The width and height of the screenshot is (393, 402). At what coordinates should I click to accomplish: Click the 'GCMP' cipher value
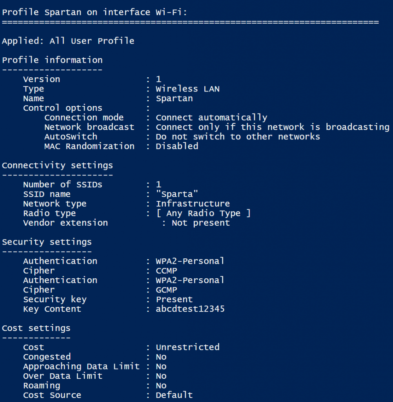click(166, 290)
